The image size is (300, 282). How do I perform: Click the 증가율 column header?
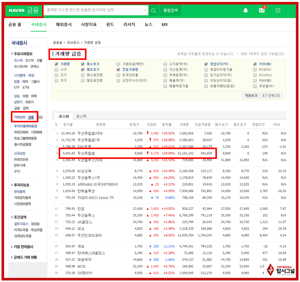[68, 125]
